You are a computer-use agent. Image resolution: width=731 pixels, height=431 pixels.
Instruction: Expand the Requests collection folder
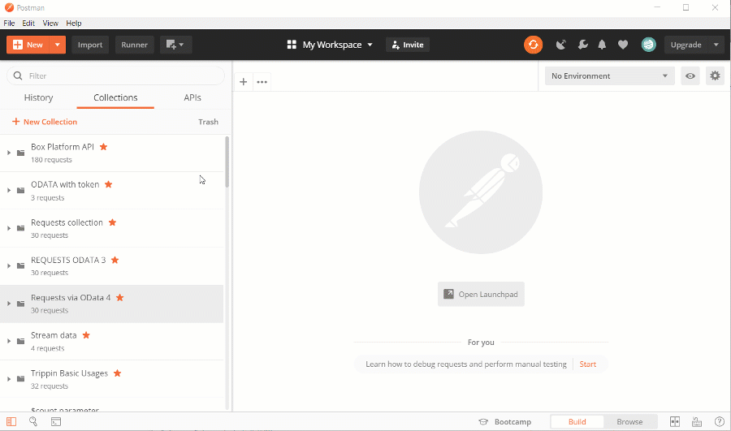tap(9, 228)
